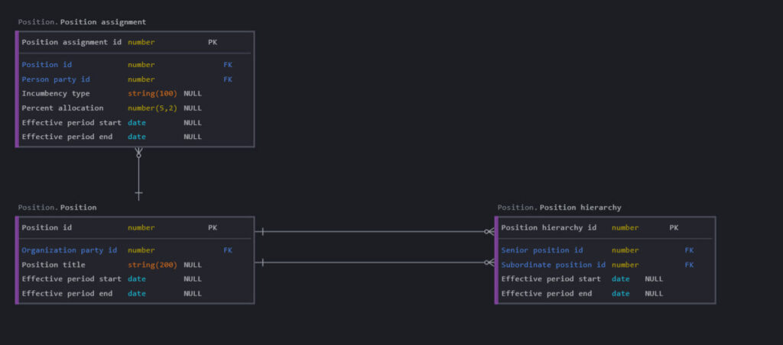Click the string(200) data type label
The image size is (783, 345).
tap(152, 265)
